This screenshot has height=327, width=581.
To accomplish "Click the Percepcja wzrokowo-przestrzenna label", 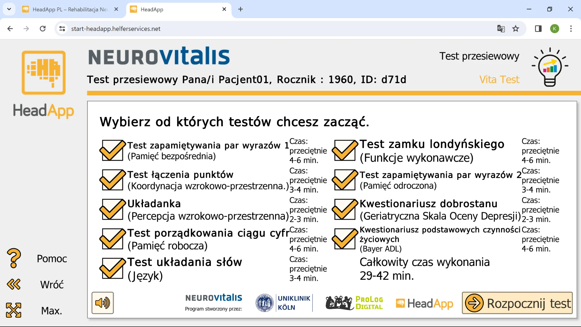I will (x=208, y=216).
